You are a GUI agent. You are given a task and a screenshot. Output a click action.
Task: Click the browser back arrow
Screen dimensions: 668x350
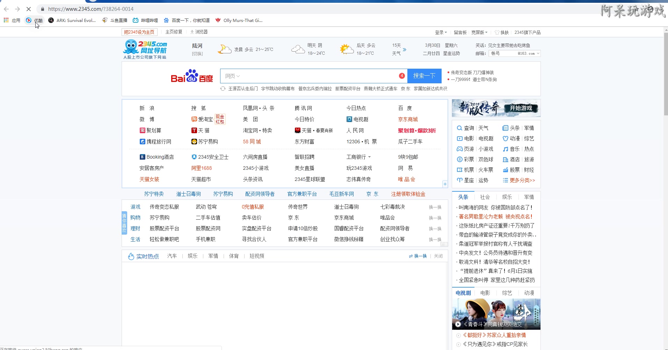[x=6, y=9]
